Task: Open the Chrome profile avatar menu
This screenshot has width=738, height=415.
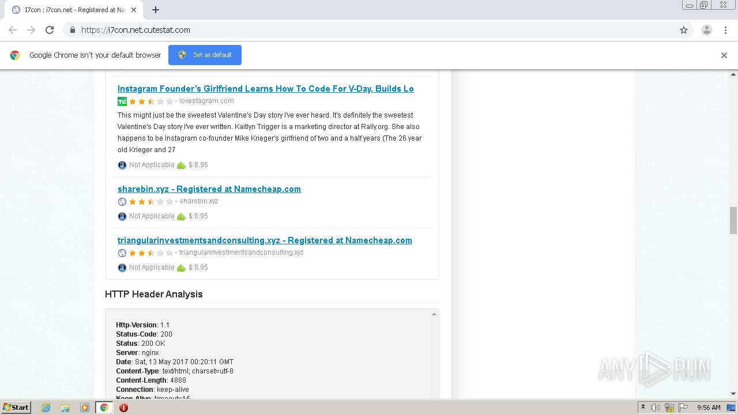Action: (707, 30)
